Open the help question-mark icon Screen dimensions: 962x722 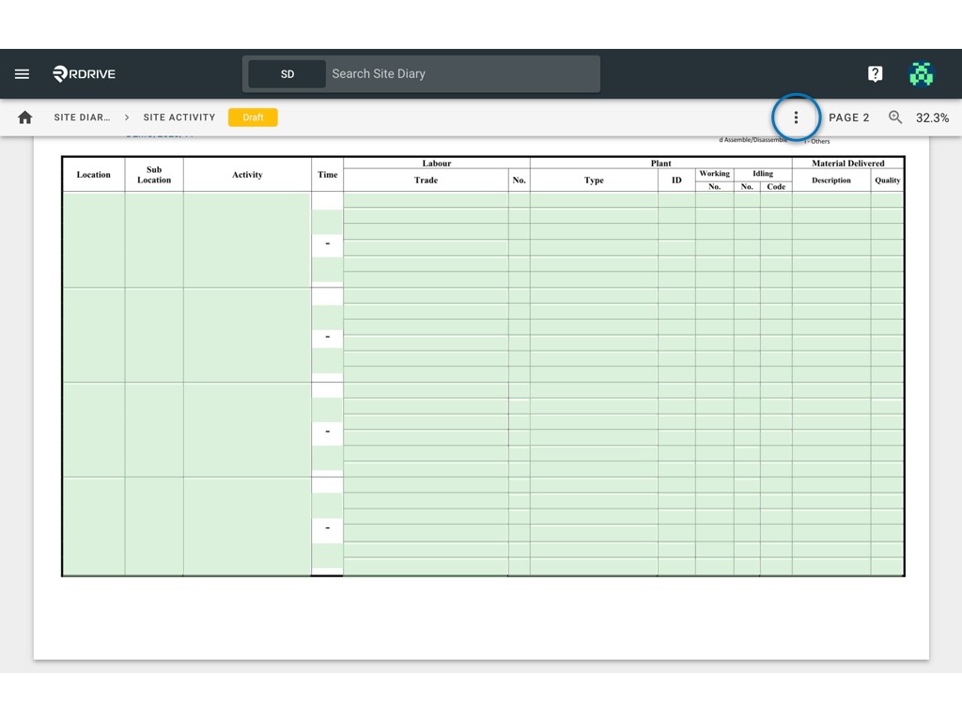coord(875,73)
